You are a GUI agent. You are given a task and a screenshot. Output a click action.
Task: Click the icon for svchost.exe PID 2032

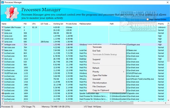click(3, 99)
